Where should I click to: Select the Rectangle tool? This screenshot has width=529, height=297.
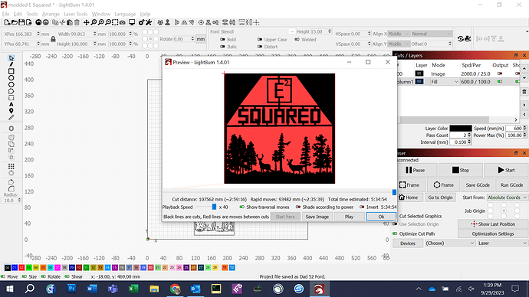click(x=11, y=71)
